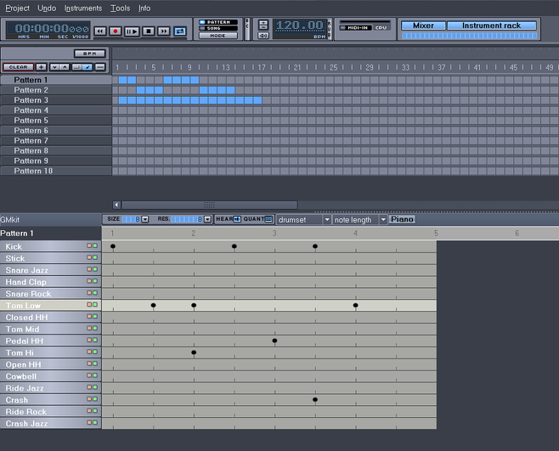Toggle the MIDI-IN indicator
The height and width of the screenshot is (451, 559).
click(x=356, y=27)
